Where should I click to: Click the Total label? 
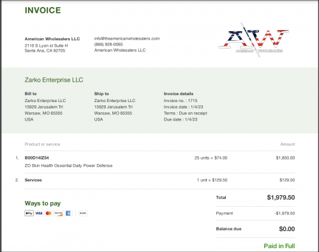[x=221, y=197]
